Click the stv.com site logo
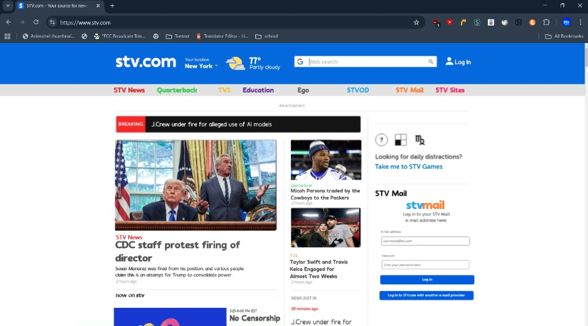 click(146, 62)
